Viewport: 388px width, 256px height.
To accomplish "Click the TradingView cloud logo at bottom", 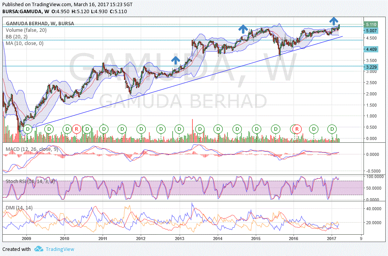I will click(38, 249).
